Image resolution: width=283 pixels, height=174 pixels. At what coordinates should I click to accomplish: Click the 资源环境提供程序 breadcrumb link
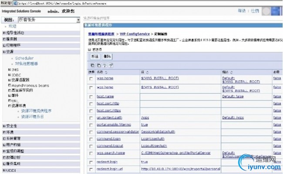click(x=101, y=34)
